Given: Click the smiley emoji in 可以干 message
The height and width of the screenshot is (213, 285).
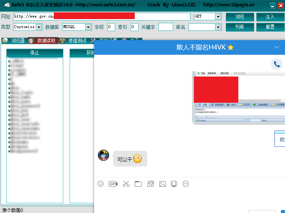Looking at the screenshot, I should 137,159.
